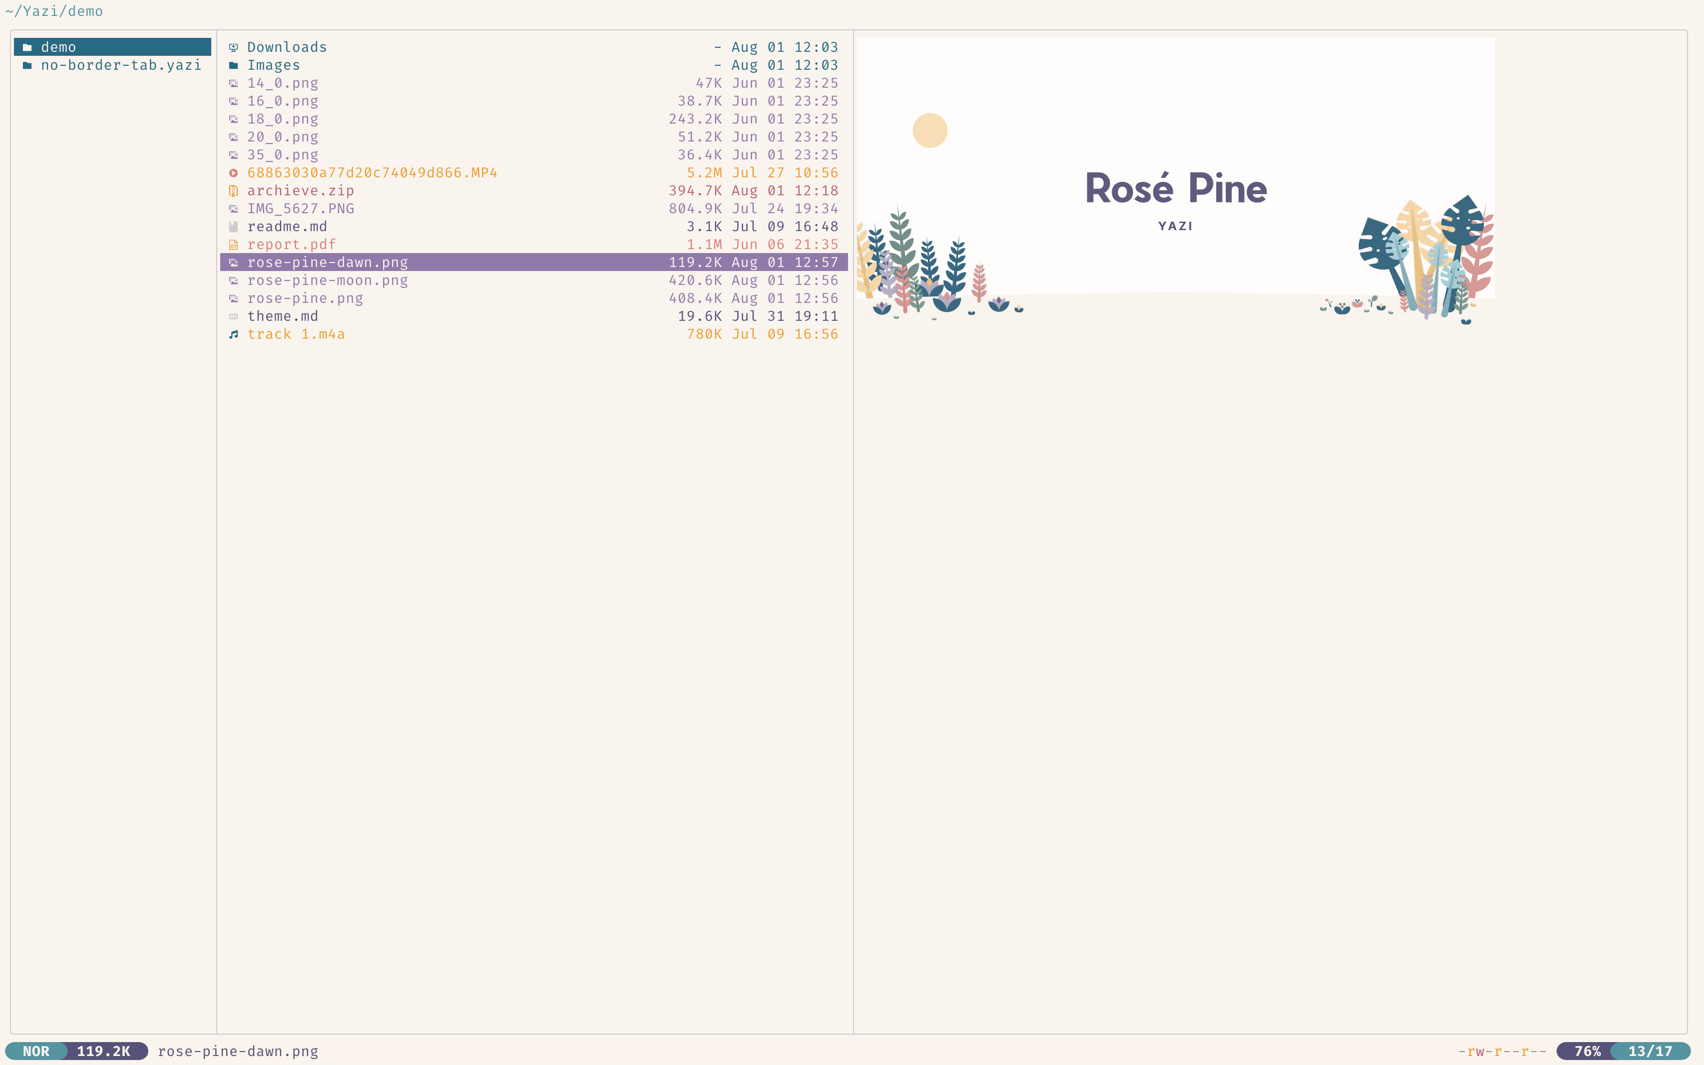This screenshot has height=1065, width=1704.
Task: Select the demo folder in parent pane
Action: pos(113,47)
